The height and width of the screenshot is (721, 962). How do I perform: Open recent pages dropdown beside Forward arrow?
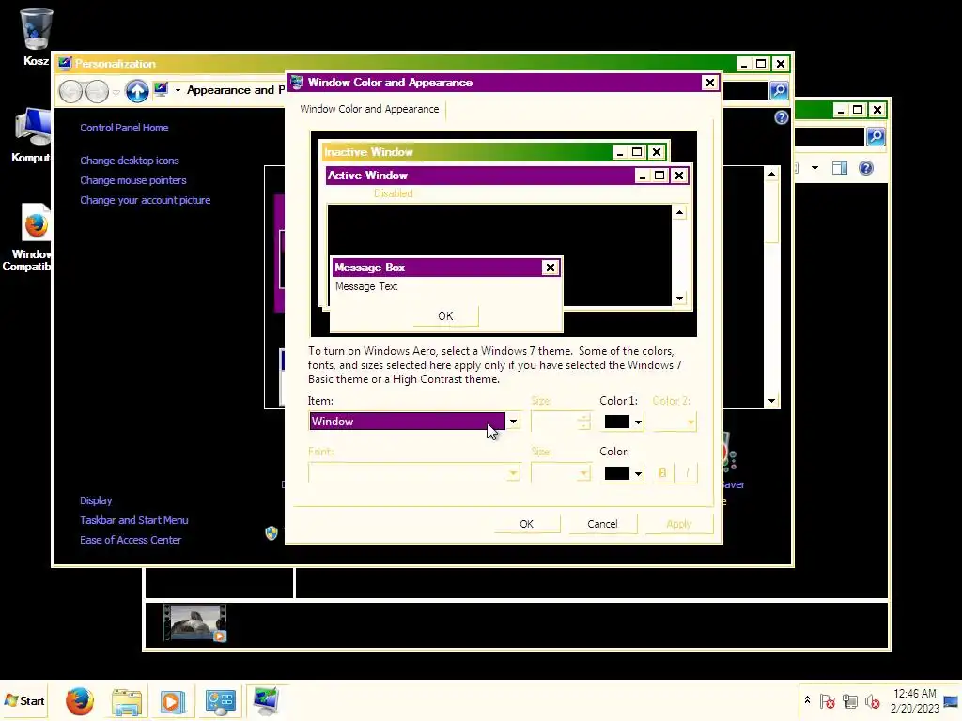pyautogui.click(x=116, y=92)
